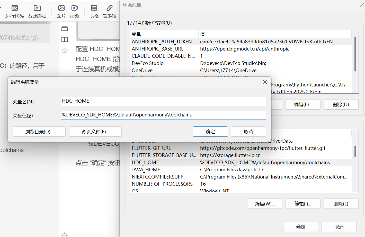
Task: Select the NIEXTCCOMPILERSUPP system variable row
Action: [x=241, y=177]
